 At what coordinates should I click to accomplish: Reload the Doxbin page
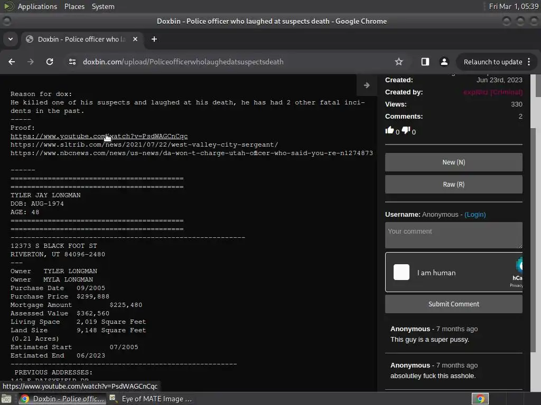pyautogui.click(x=50, y=62)
